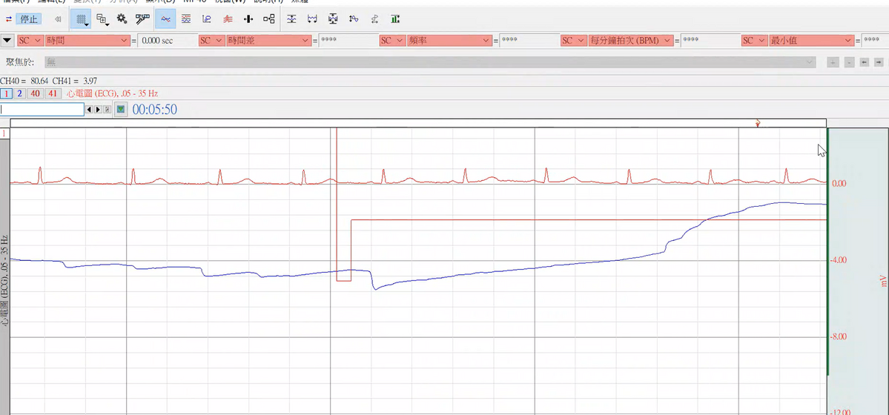Image resolution: width=889 pixels, height=415 pixels.
Task: Toggle channel 2 visibility button
Action: pos(19,93)
